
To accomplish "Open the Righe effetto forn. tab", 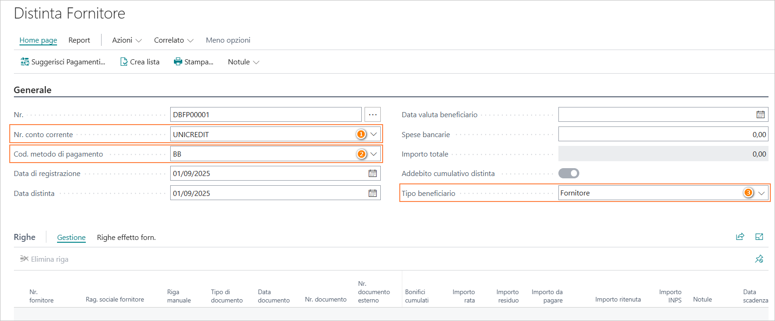I will 126,238.
